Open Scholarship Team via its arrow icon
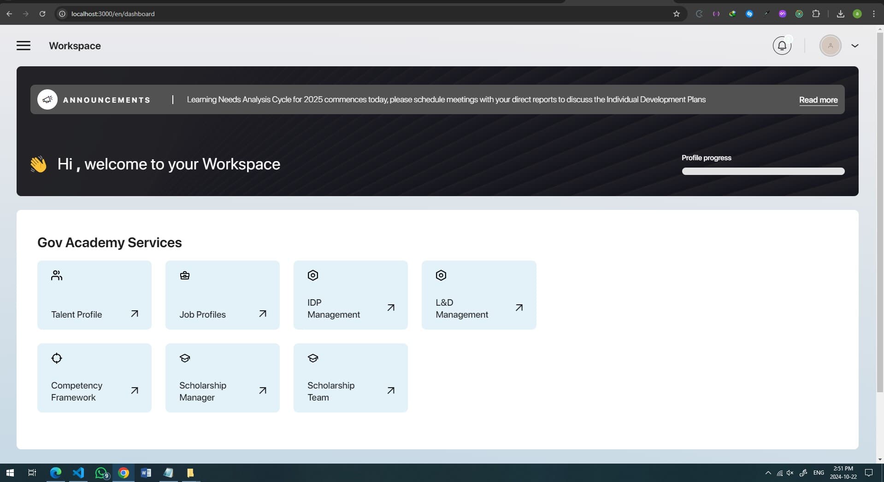 pyautogui.click(x=390, y=390)
